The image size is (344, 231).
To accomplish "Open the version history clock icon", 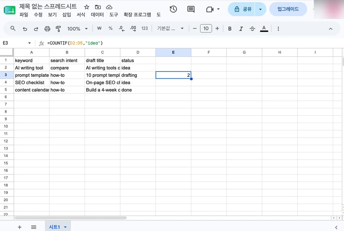I will point(173,9).
